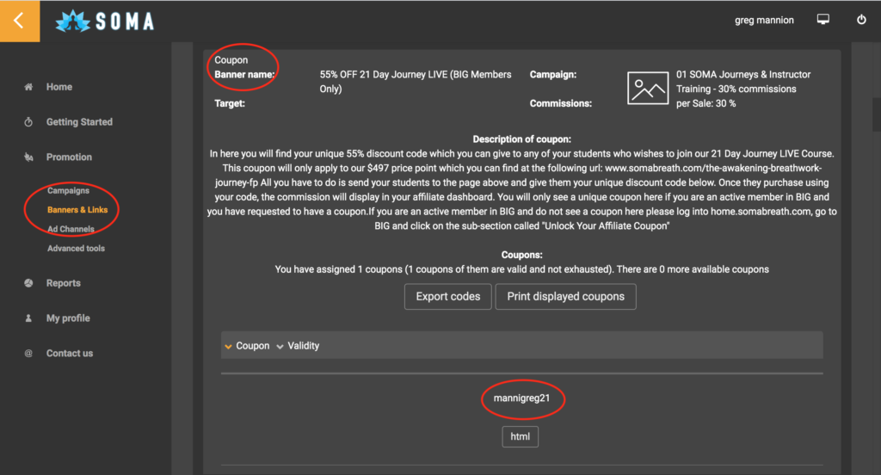This screenshot has width=881, height=475.
Task: Select coupon code mannigreg21
Action: (521, 398)
